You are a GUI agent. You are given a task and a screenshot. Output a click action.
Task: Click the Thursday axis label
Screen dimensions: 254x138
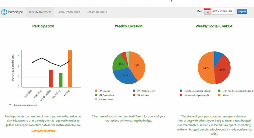point(56,94)
